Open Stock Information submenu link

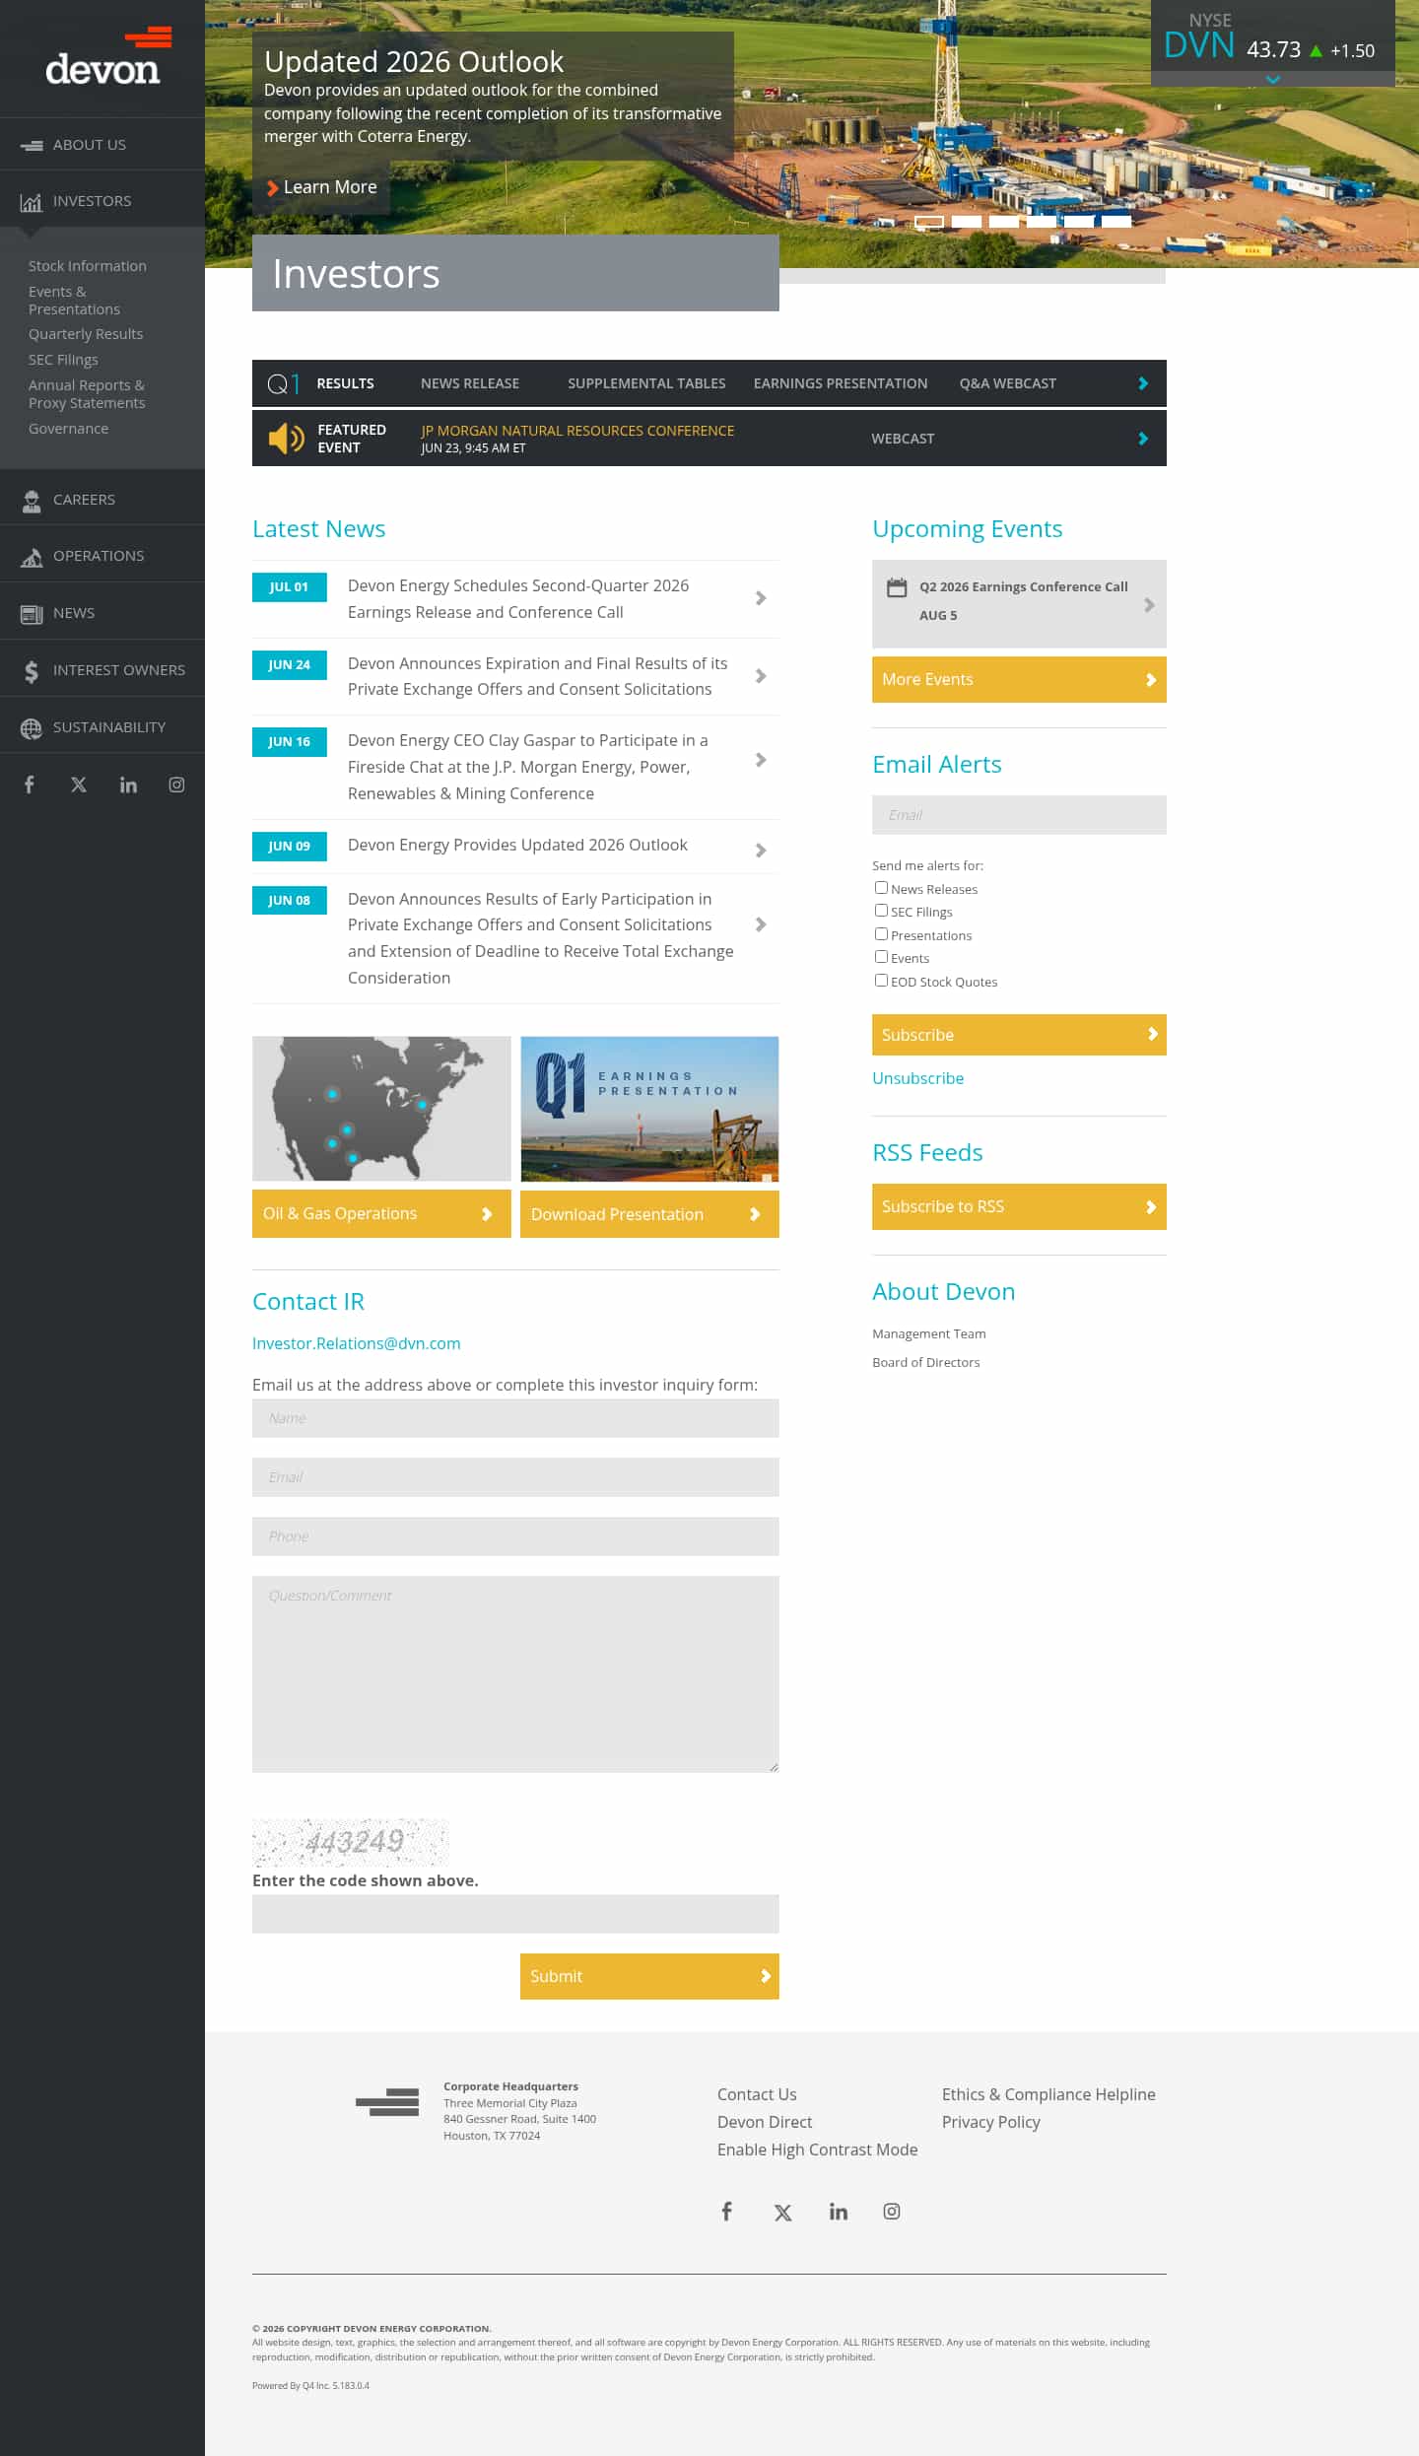pyautogui.click(x=88, y=266)
